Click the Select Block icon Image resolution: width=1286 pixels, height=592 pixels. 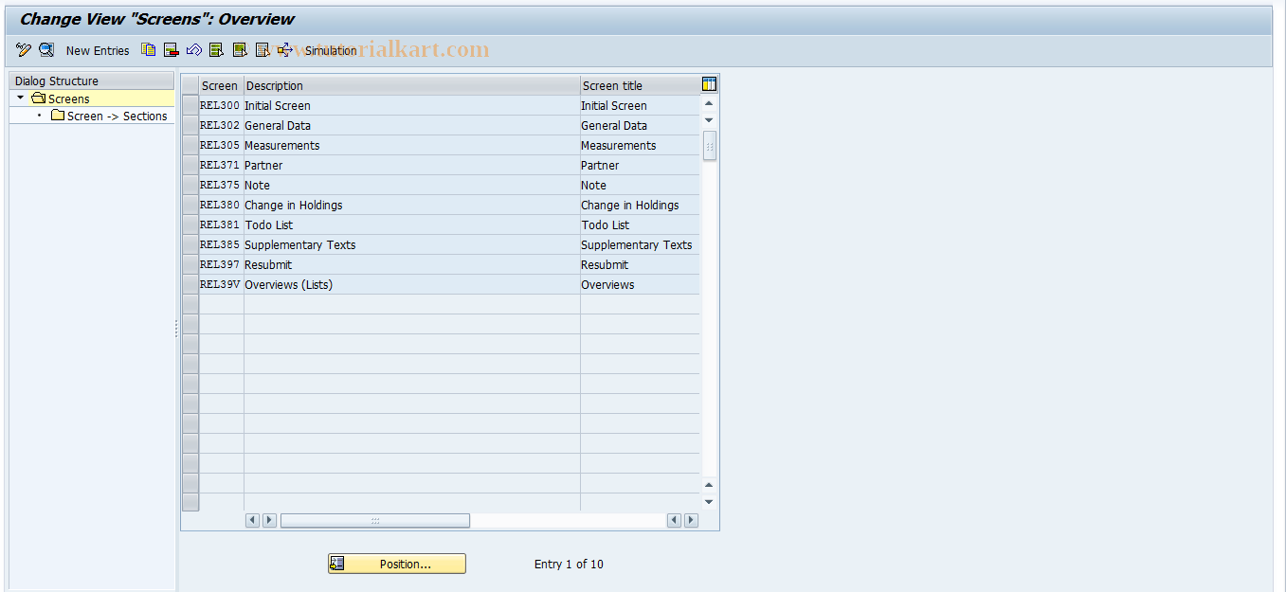point(240,50)
